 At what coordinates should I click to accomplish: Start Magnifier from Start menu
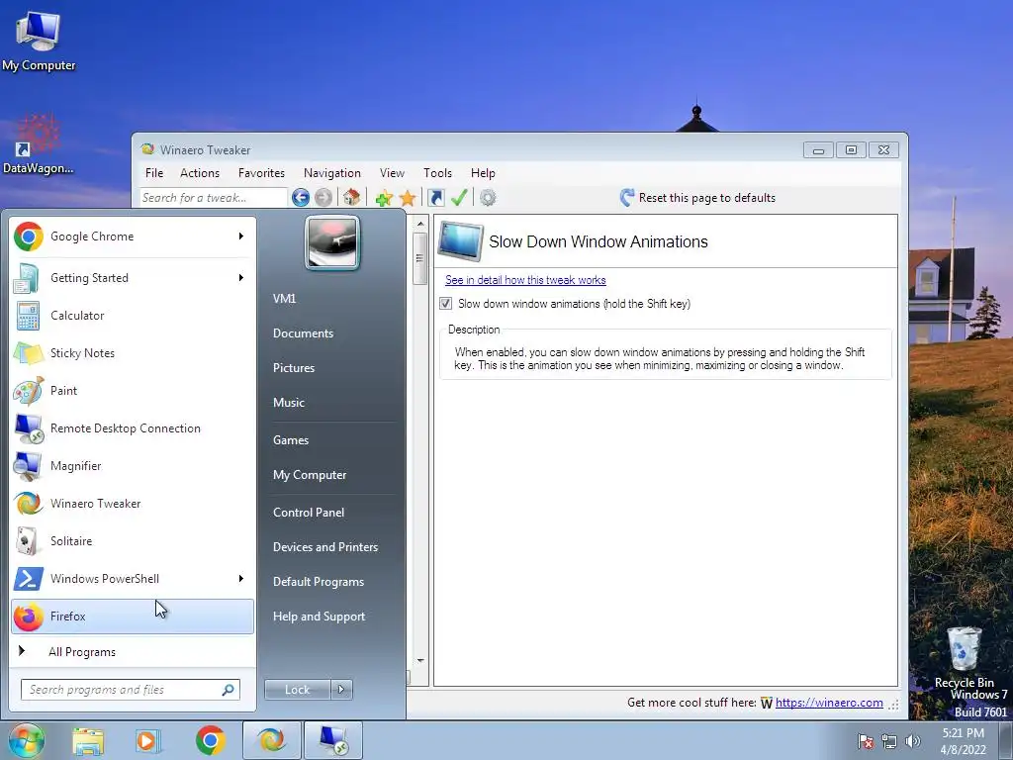point(133,466)
